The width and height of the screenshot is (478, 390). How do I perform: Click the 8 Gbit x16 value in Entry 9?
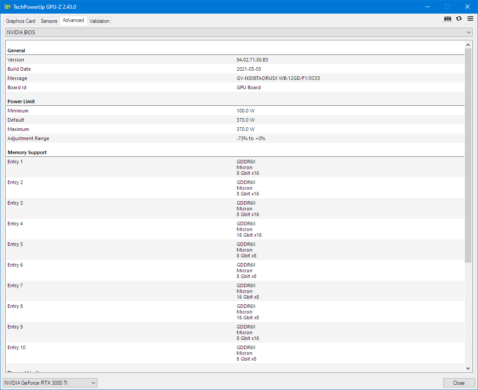(248, 339)
